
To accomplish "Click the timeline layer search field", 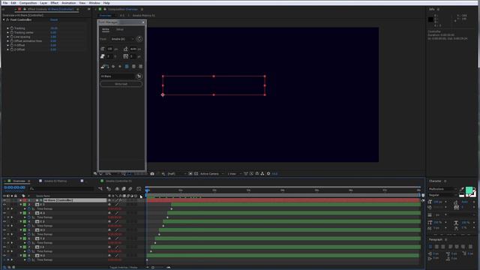I will [x=61, y=189].
